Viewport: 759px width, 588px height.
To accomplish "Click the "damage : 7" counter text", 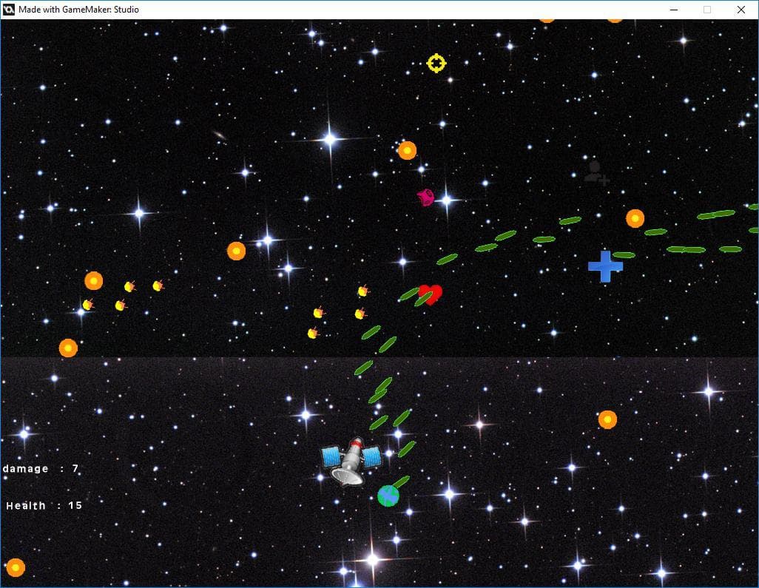I will pyautogui.click(x=41, y=468).
